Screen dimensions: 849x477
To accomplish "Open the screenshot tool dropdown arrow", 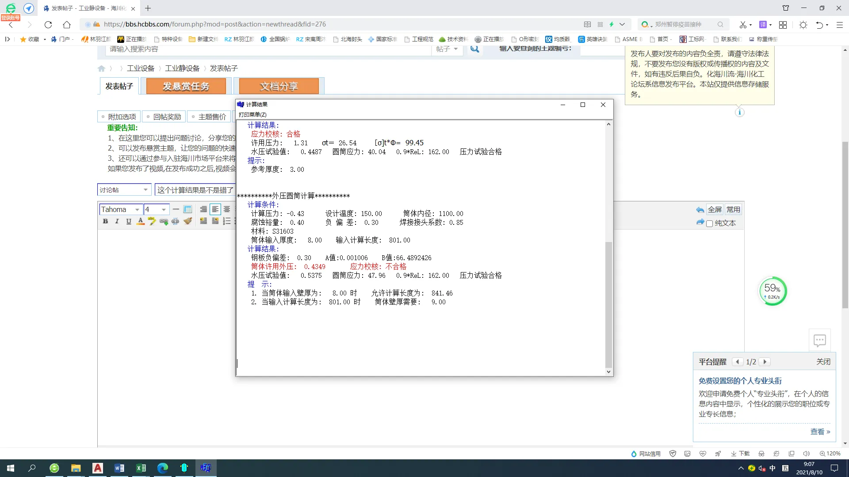I will (x=751, y=25).
